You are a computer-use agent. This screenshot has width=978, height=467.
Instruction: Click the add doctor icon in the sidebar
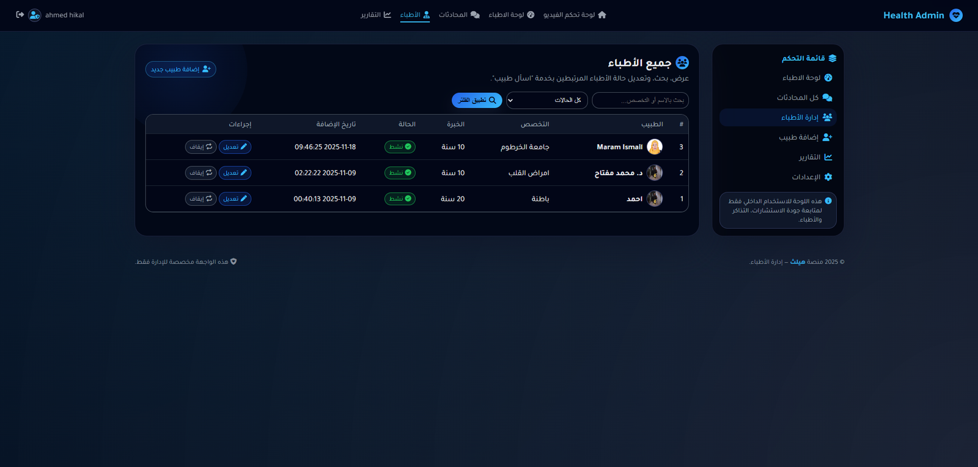[827, 137]
